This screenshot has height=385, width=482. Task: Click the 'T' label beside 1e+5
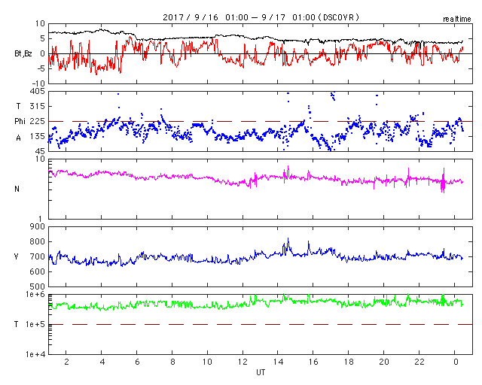pos(17,324)
